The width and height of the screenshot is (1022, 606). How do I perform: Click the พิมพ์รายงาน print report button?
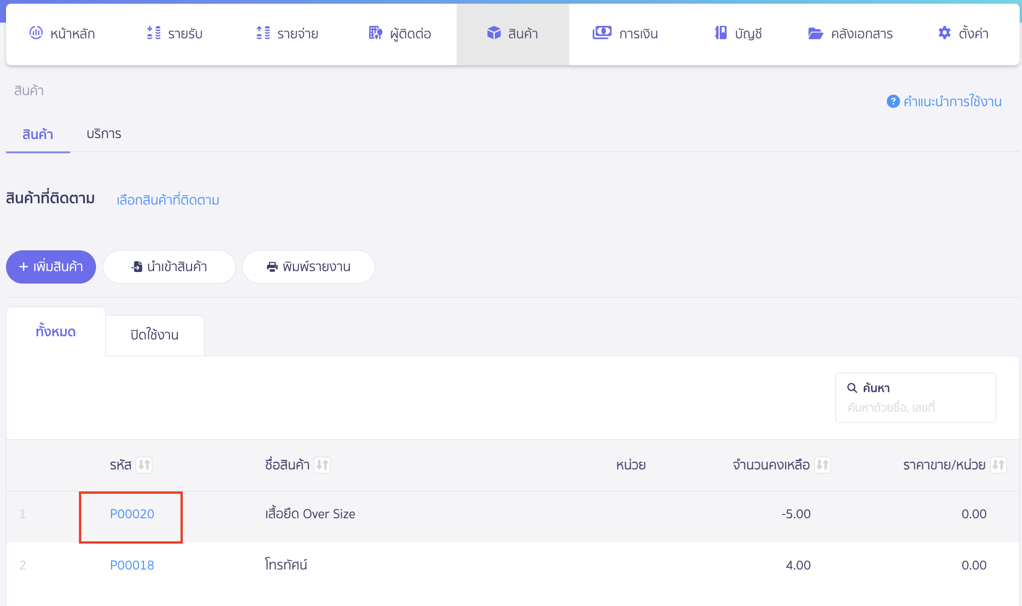pos(308,267)
